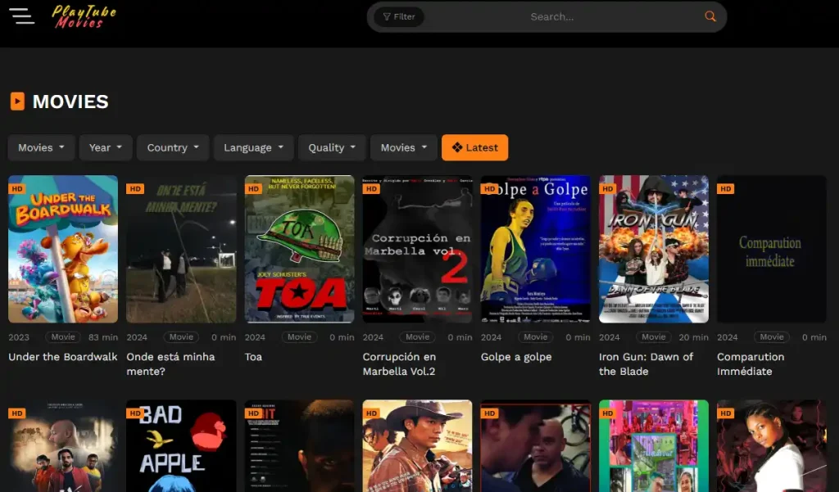Image resolution: width=839 pixels, height=492 pixels.
Task: Click HD badge on Under the Boardwalk
Action: pyautogui.click(x=17, y=189)
